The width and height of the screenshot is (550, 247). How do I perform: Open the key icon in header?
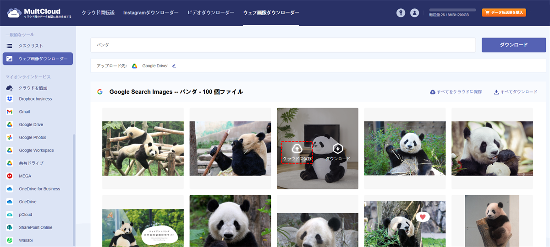[x=401, y=13]
